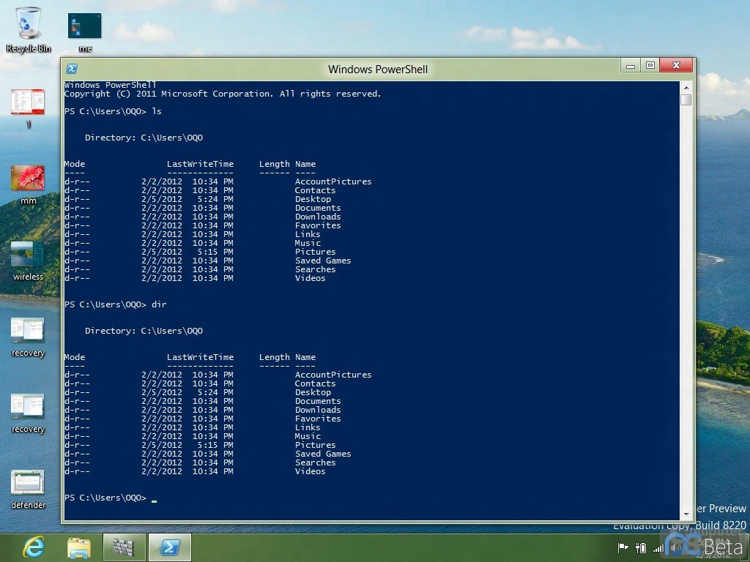This screenshot has width=750, height=562.
Task: Switch to the Windows Firewall taskbar app
Action: point(125,547)
